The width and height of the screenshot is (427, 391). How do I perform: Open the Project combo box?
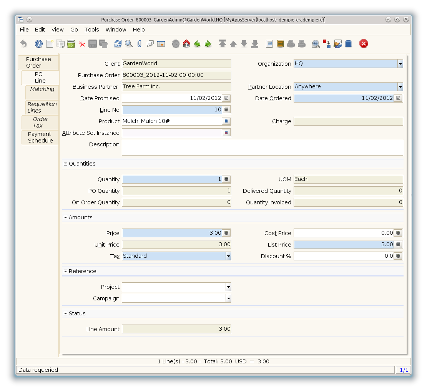228,287
